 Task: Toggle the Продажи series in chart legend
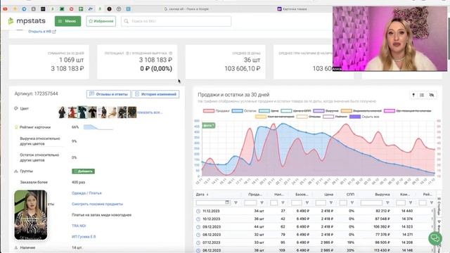point(217,111)
